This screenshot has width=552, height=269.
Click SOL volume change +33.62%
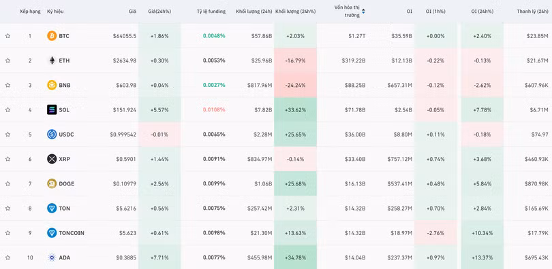[x=295, y=110]
